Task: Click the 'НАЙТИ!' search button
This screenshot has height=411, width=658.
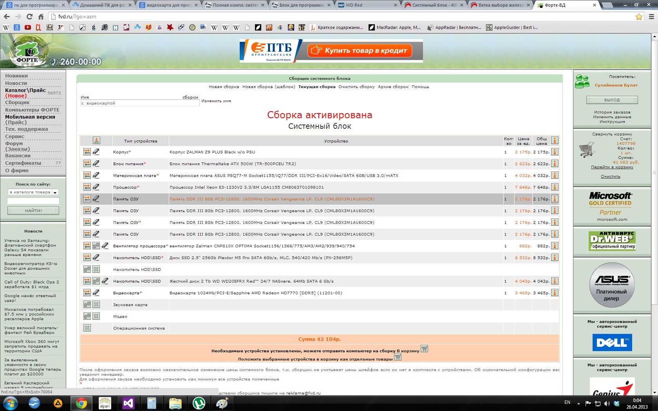Action: [33, 211]
